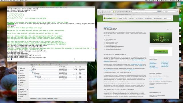The width and height of the screenshot is (183, 103).
Task: Click the Terminal command prompt cursor
Action: pos(11,59)
